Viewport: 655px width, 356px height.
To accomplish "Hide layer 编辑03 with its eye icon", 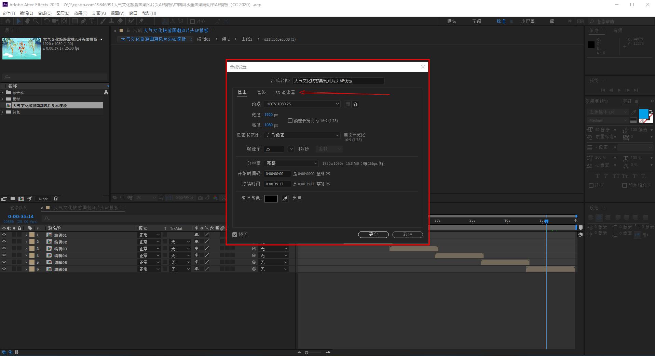I will 4,249.
